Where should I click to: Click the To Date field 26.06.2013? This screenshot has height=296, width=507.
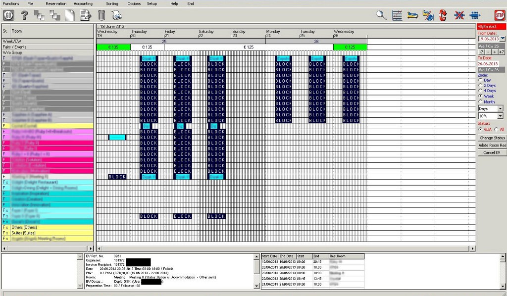point(488,64)
